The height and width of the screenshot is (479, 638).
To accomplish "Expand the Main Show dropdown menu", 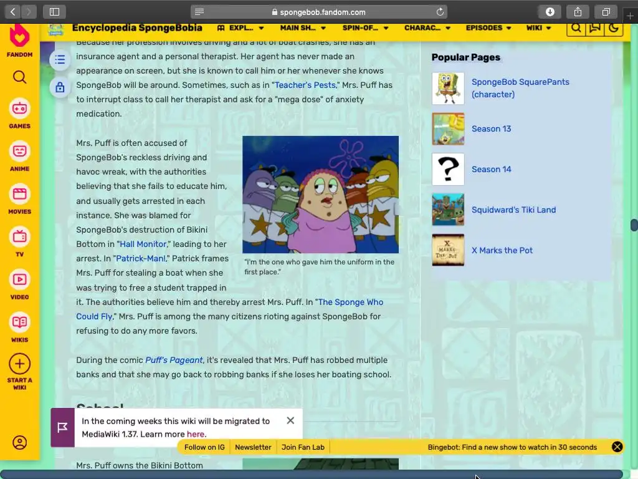I will [303, 27].
